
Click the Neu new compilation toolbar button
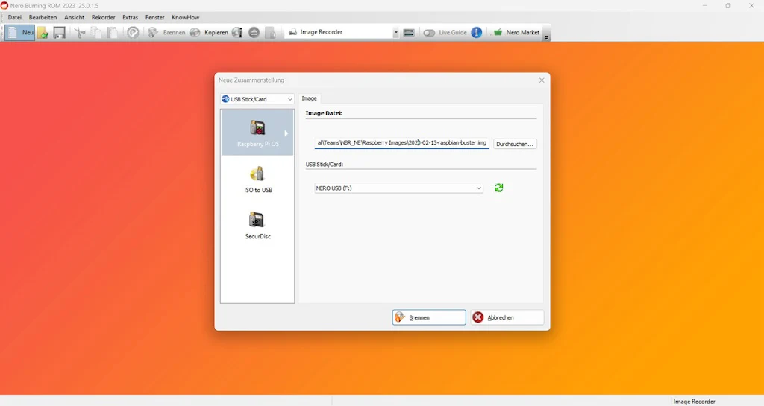click(20, 32)
